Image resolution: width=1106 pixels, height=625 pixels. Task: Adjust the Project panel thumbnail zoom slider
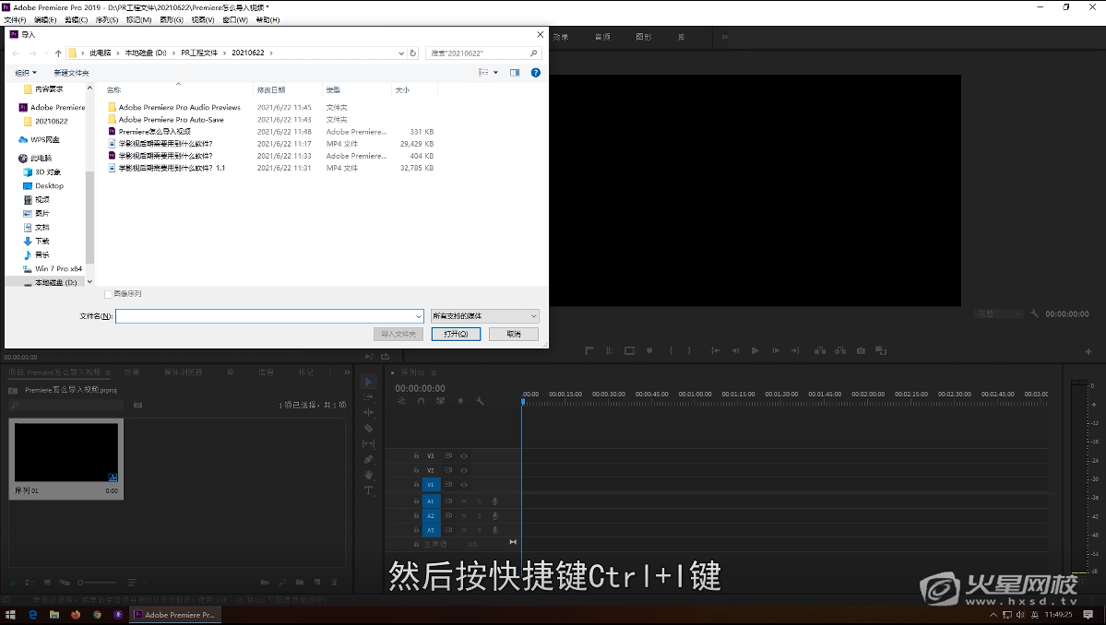98,583
